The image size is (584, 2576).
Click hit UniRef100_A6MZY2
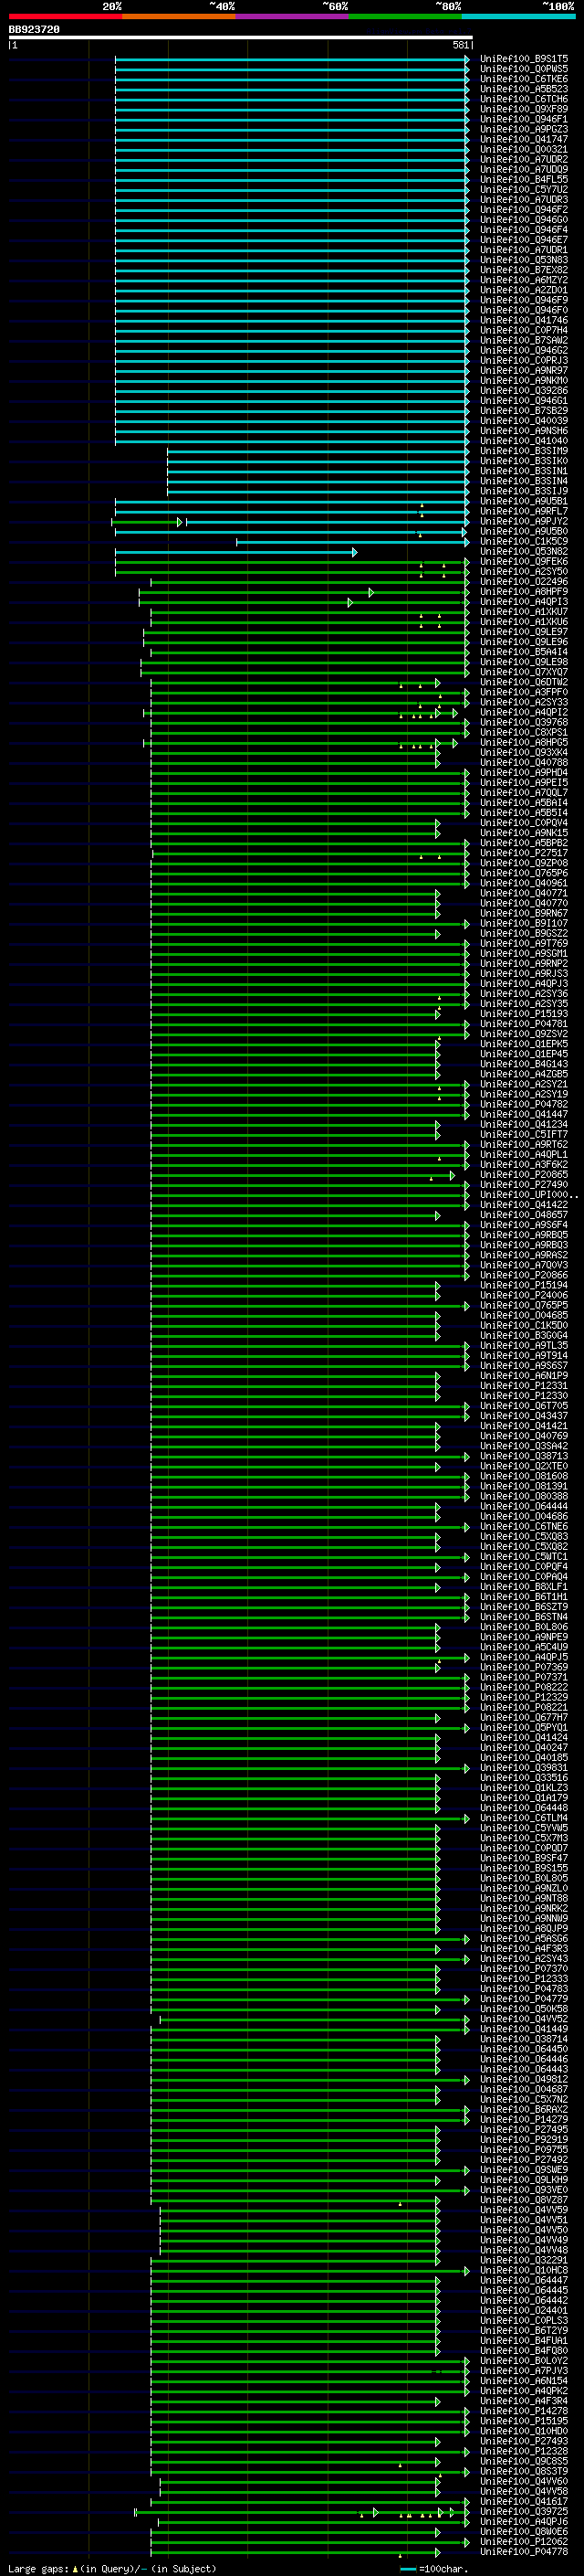pyautogui.click(x=524, y=280)
